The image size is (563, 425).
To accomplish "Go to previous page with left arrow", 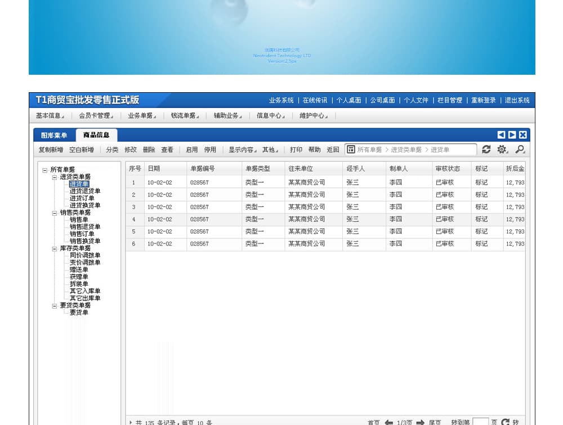I will pyautogui.click(x=389, y=422).
